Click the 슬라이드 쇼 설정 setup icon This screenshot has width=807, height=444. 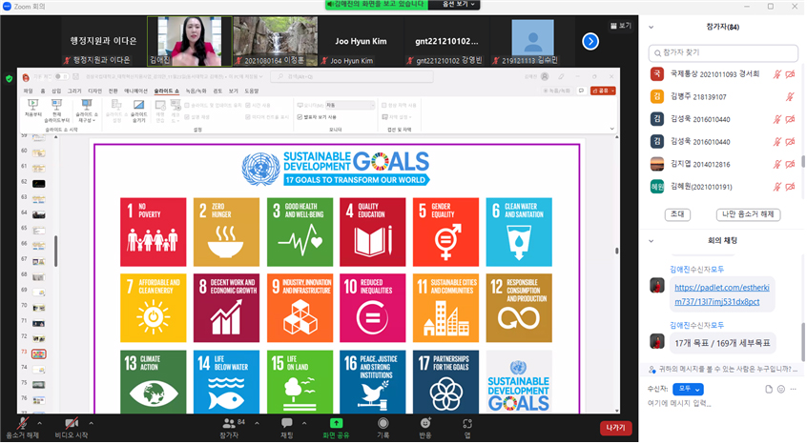(116, 105)
